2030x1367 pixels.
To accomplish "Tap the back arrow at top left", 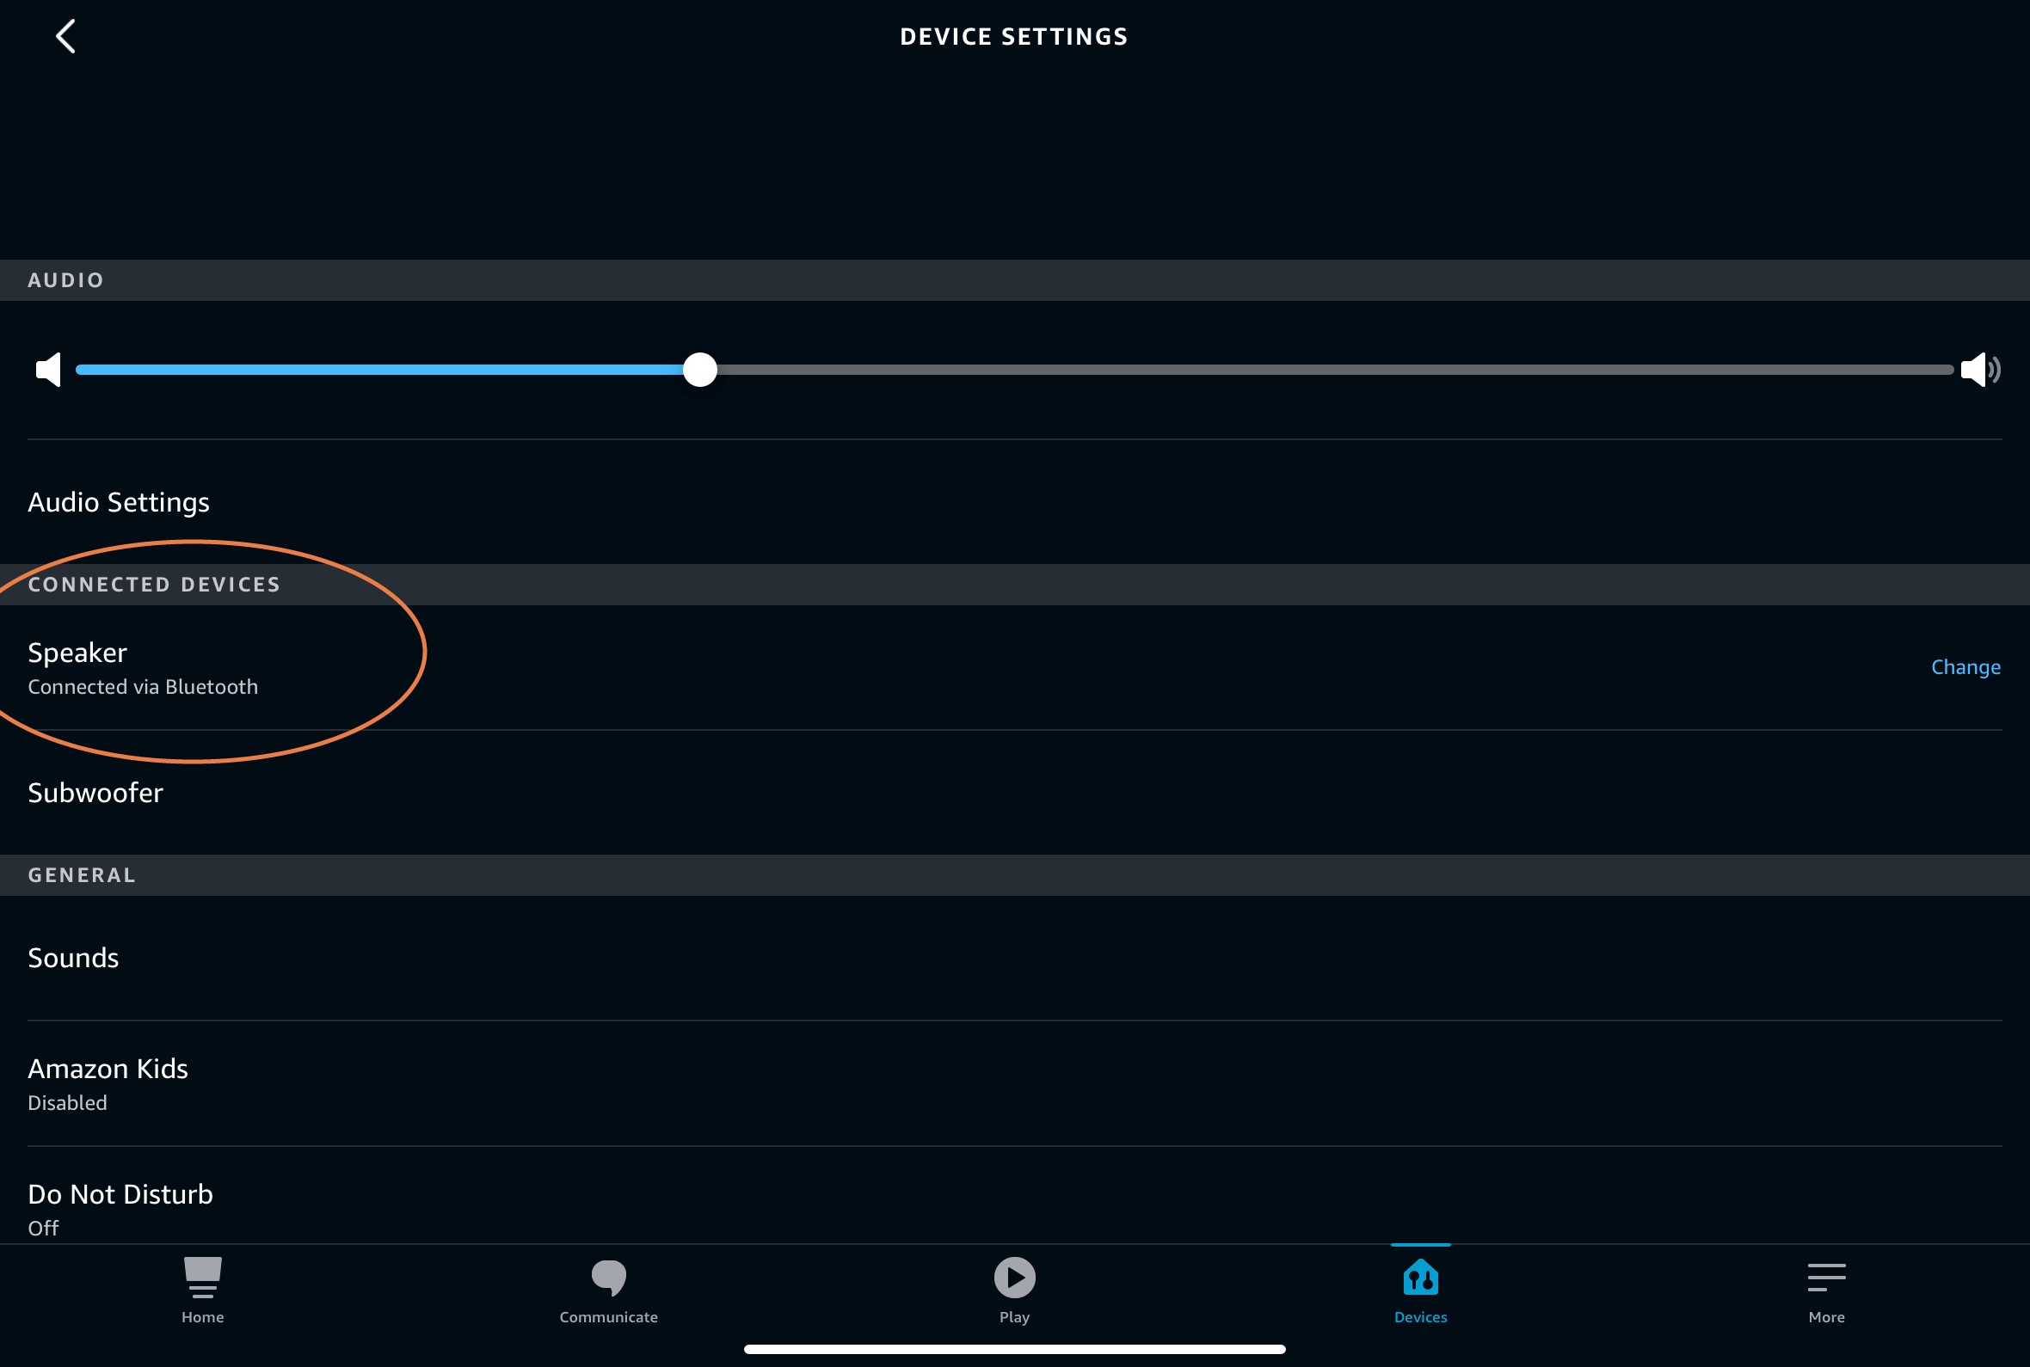I will tap(67, 37).
